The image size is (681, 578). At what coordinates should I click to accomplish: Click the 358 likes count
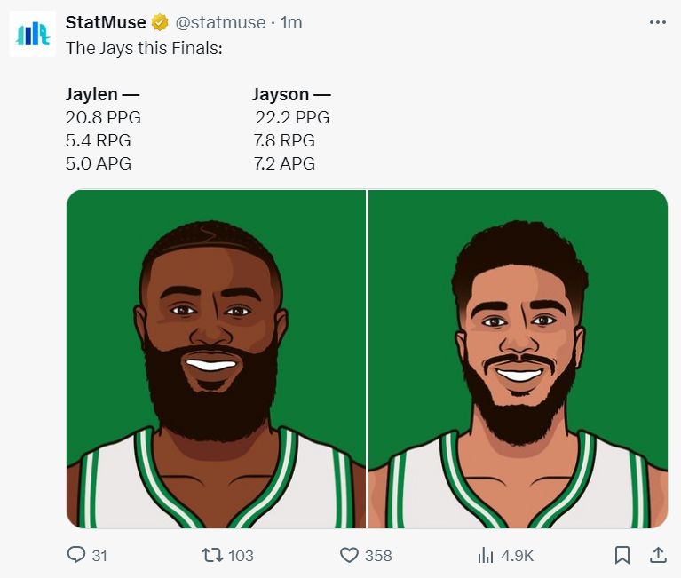point(378,556)
